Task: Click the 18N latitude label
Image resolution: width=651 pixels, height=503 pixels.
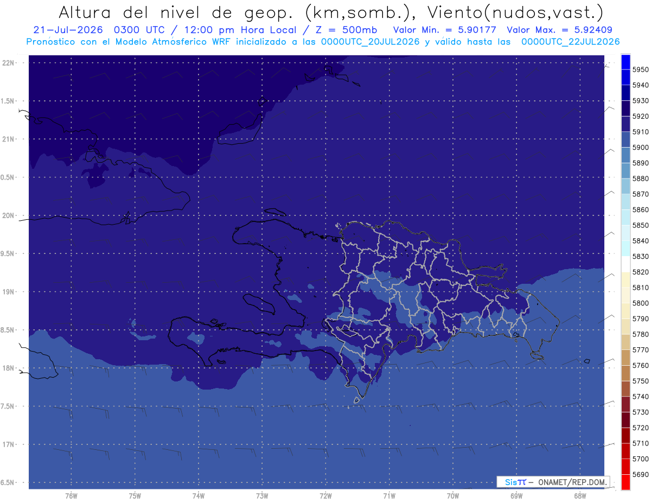Action: (x=9, y=368)
